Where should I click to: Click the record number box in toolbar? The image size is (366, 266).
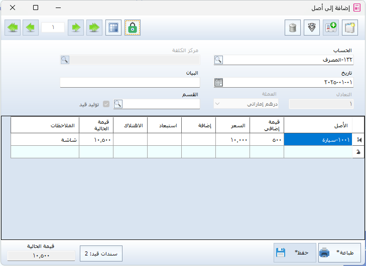[x=53, y=28]
